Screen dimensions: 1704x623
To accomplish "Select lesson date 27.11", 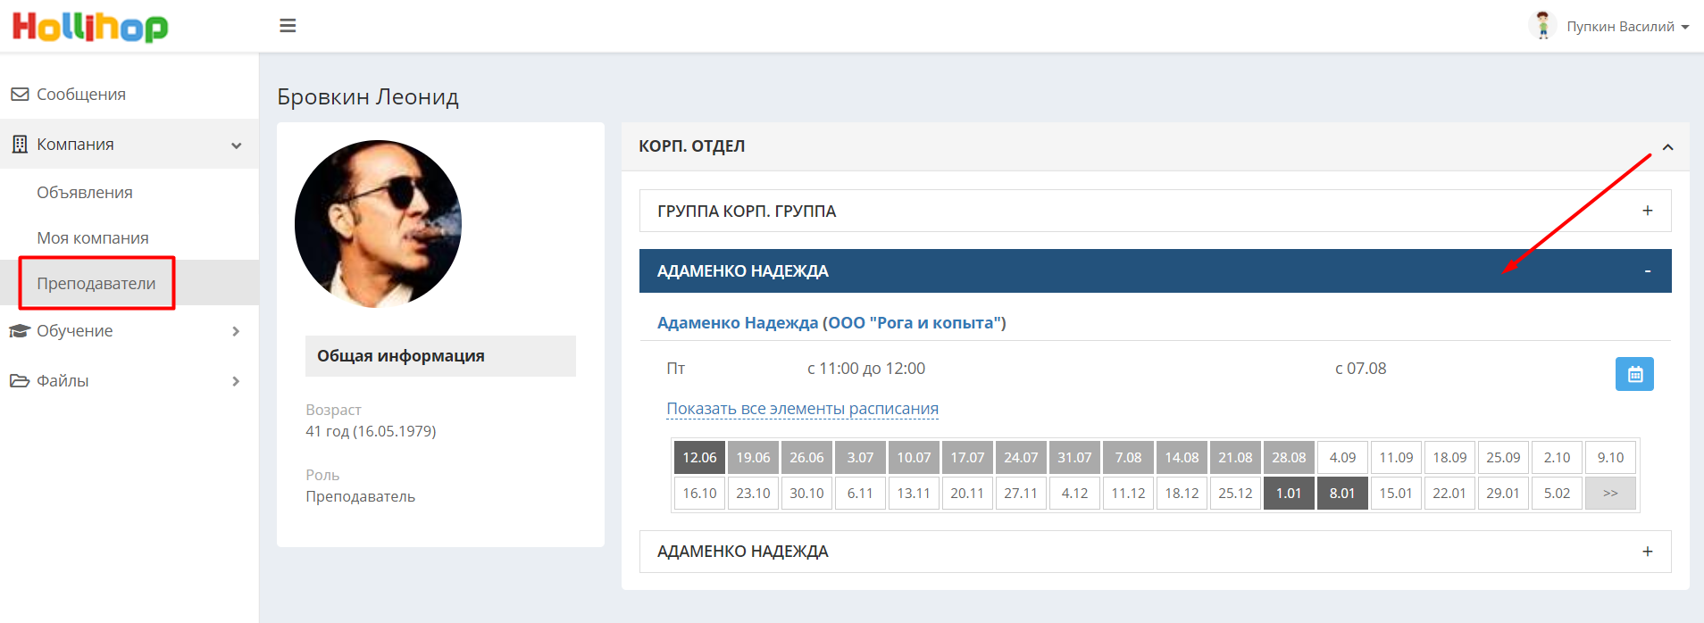I will [1021, 494].
